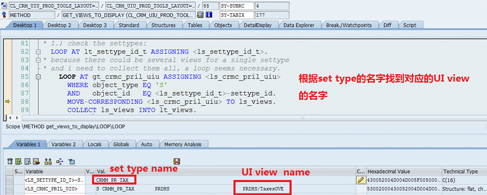Click the hexadecimal value 430052004D004D005F005000
Viewport: 487px width, 195px height.
tap(404, 180)
